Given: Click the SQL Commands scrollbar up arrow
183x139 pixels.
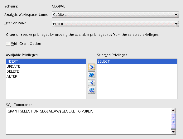Looking at the screenshot, I should click(173, 110).
